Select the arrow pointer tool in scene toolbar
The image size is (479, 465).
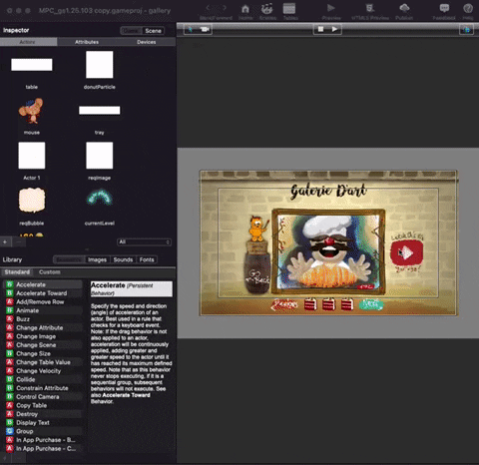(191, 30)
